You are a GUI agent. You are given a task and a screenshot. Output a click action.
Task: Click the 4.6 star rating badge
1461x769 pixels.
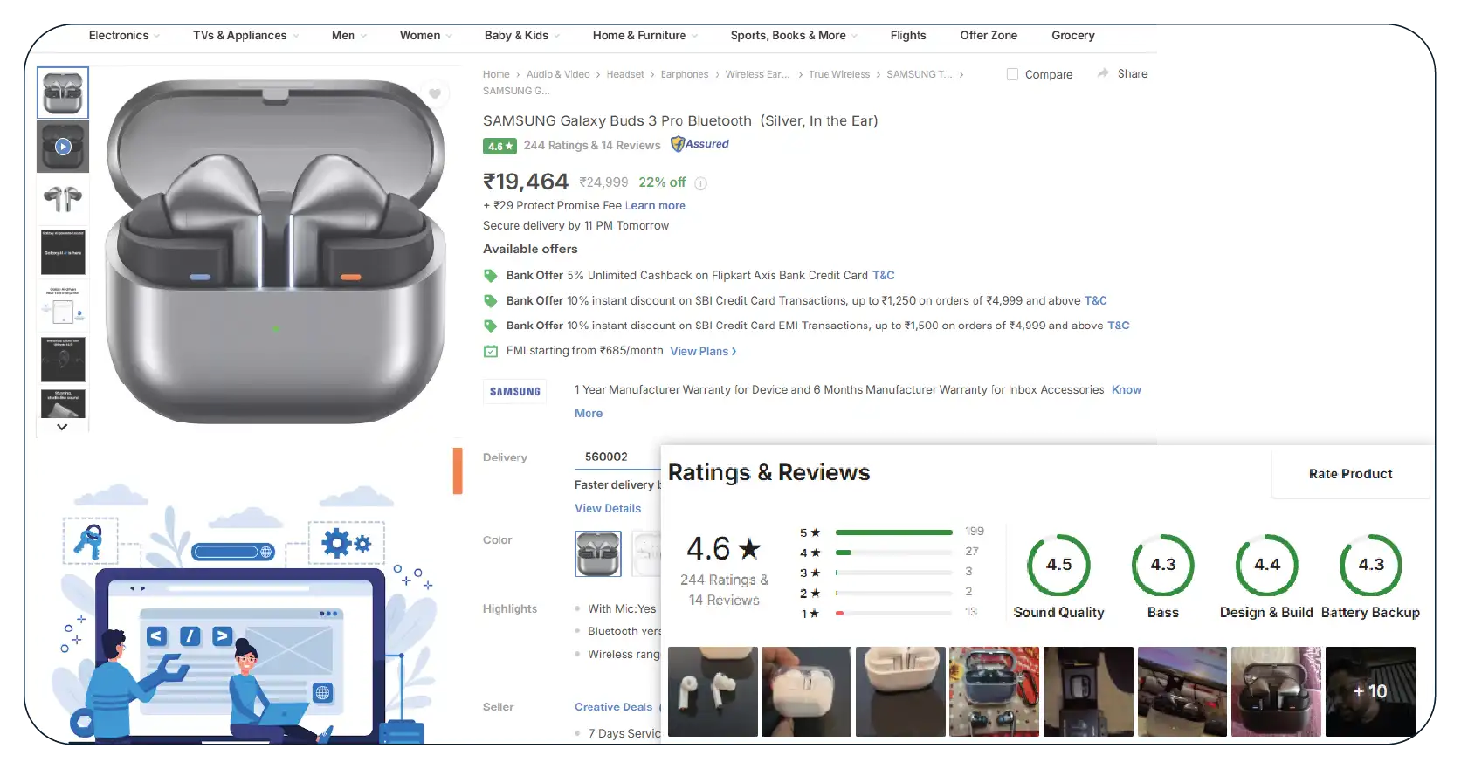500,146
